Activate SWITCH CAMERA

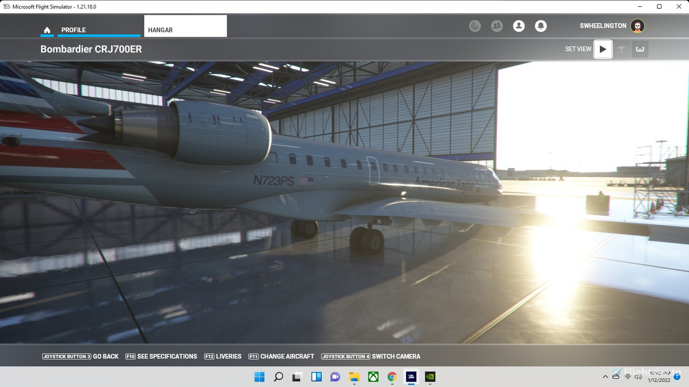point(396,356)
